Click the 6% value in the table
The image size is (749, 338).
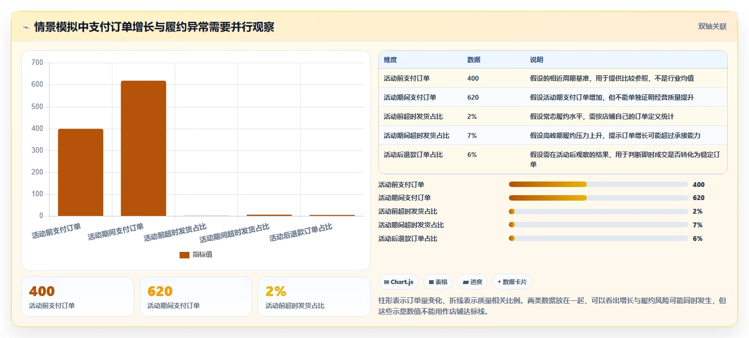point(472,155)
